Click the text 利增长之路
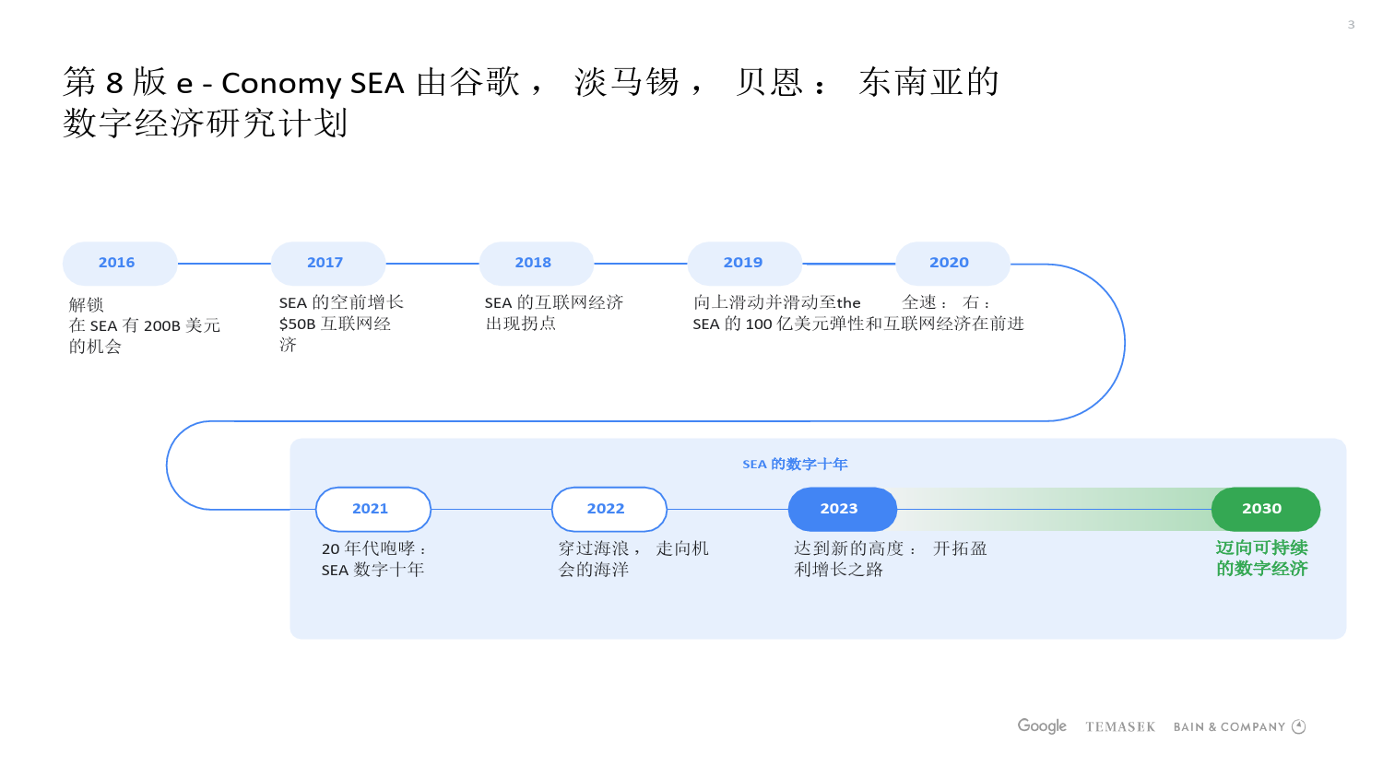1383x778 pixels. pos(839,570)
